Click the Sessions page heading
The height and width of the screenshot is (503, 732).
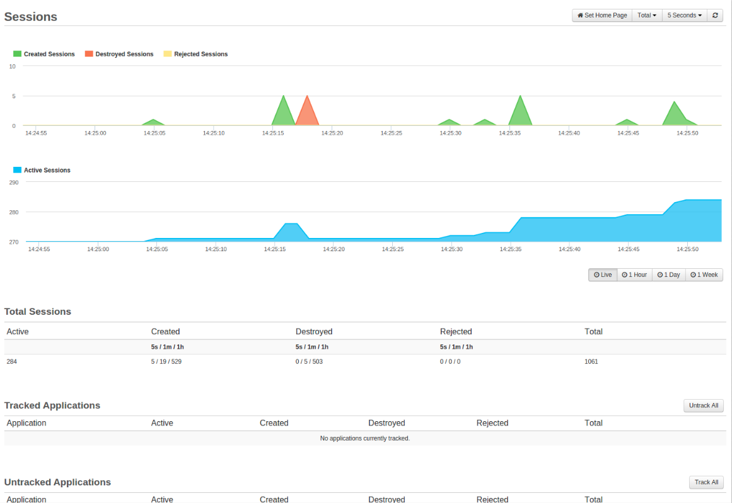tap(31, 17)
